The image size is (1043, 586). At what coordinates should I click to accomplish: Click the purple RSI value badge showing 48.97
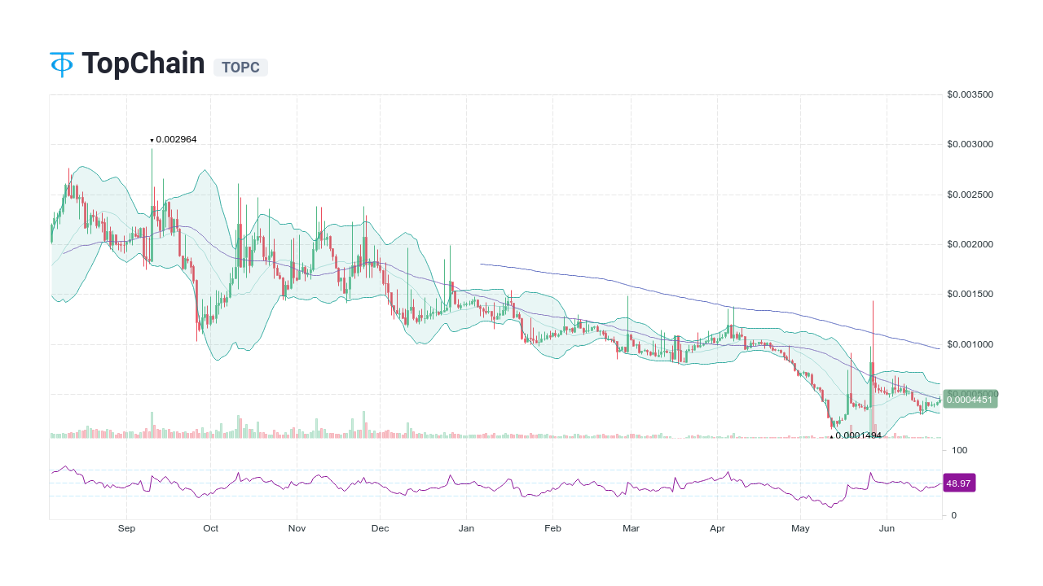click(x=959, y=483)
